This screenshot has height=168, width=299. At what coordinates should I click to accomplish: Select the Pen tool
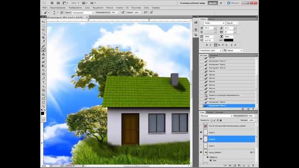(x=43, y=78)
